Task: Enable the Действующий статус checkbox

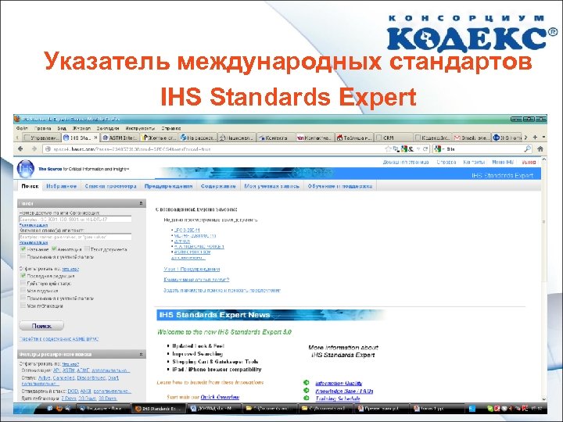Action: click(23, 283)
